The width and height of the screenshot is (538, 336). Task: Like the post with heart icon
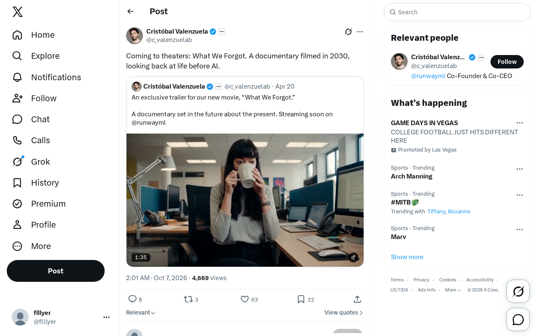[x=245, y=299]
